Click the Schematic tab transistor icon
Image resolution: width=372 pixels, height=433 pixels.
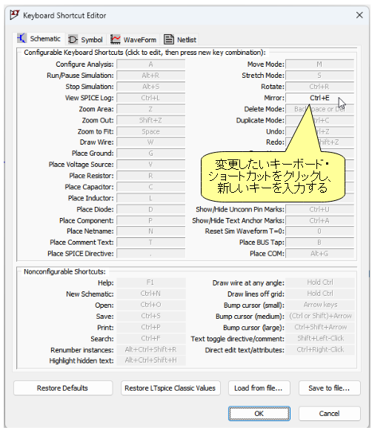[x=21, y=39]
